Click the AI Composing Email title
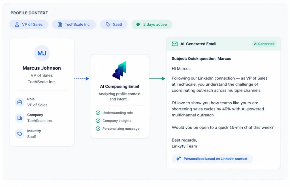Screen dimensions: 290x187 pos(120,86)
